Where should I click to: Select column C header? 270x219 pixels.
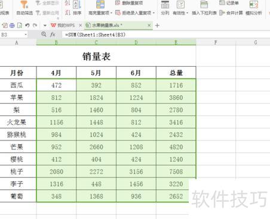(96, 42)
